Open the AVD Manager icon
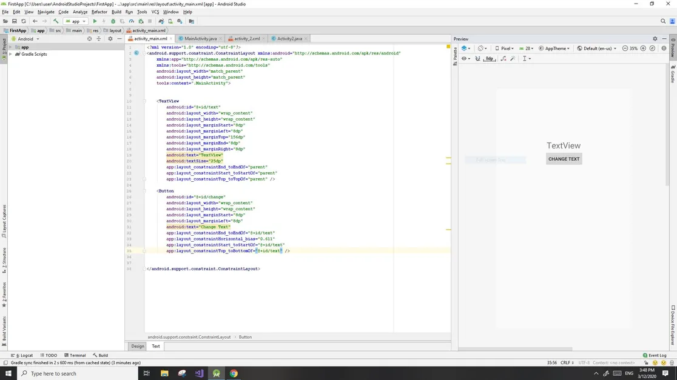 point(170,21)
